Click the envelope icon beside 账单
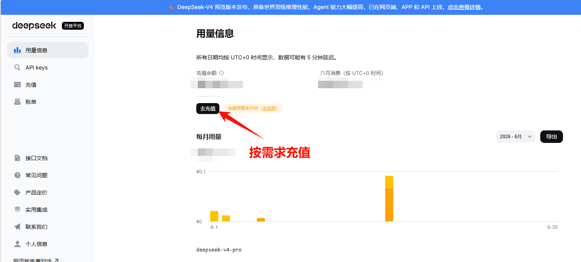The width and height of the screenshot is (581, 262). tap(17, 102)
